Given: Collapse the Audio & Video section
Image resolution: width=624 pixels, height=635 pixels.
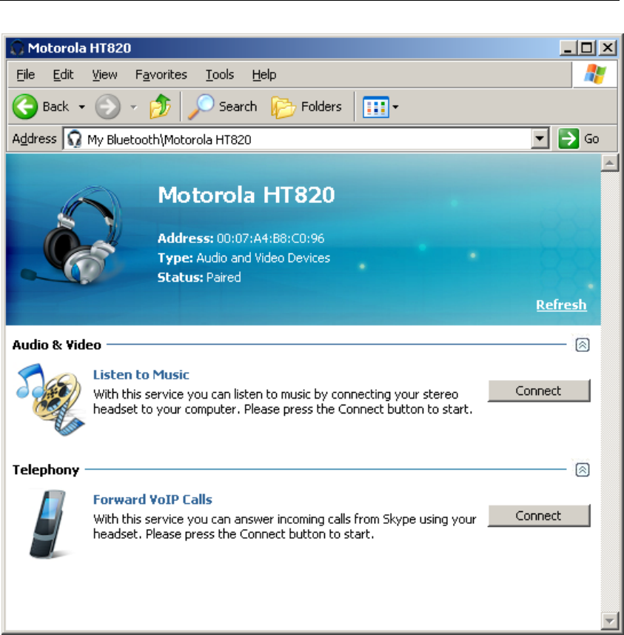Looking at the screenshot, I should 583,345.
